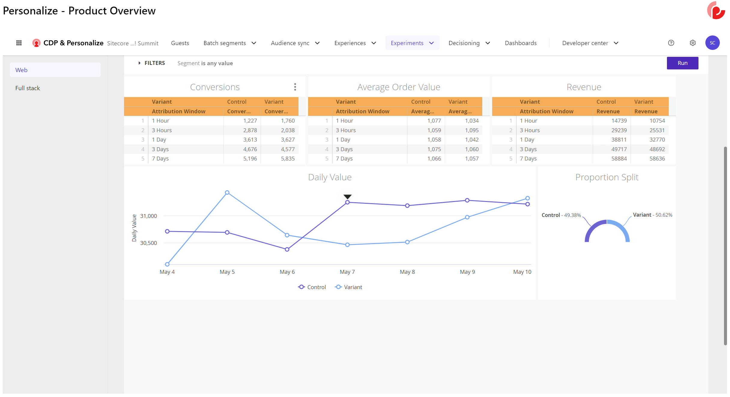The image size is (730, 397).
Task: Go to the Guests menu item
Action: pos(180,43)
